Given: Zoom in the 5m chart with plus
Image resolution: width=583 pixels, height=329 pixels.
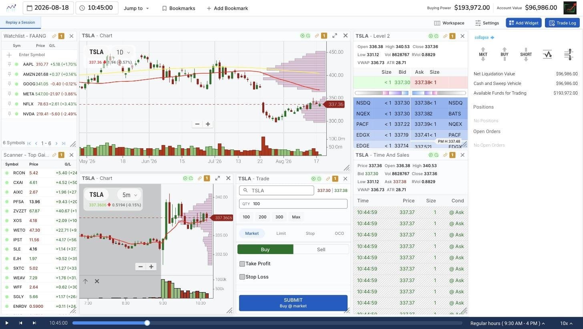Looking at the screenshot, I should coord(151,267).
